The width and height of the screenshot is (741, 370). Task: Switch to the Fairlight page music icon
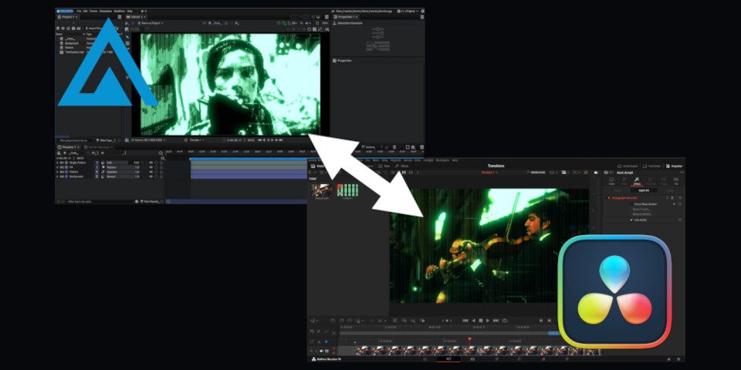pyautogui.click(x=543, y=358)
